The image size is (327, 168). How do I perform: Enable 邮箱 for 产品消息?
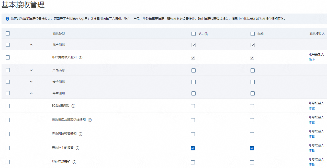coord(253,70)
